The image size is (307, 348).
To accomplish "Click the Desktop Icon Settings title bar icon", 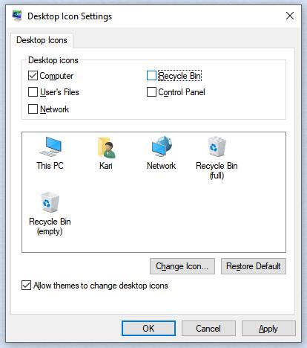I will 17,16.
